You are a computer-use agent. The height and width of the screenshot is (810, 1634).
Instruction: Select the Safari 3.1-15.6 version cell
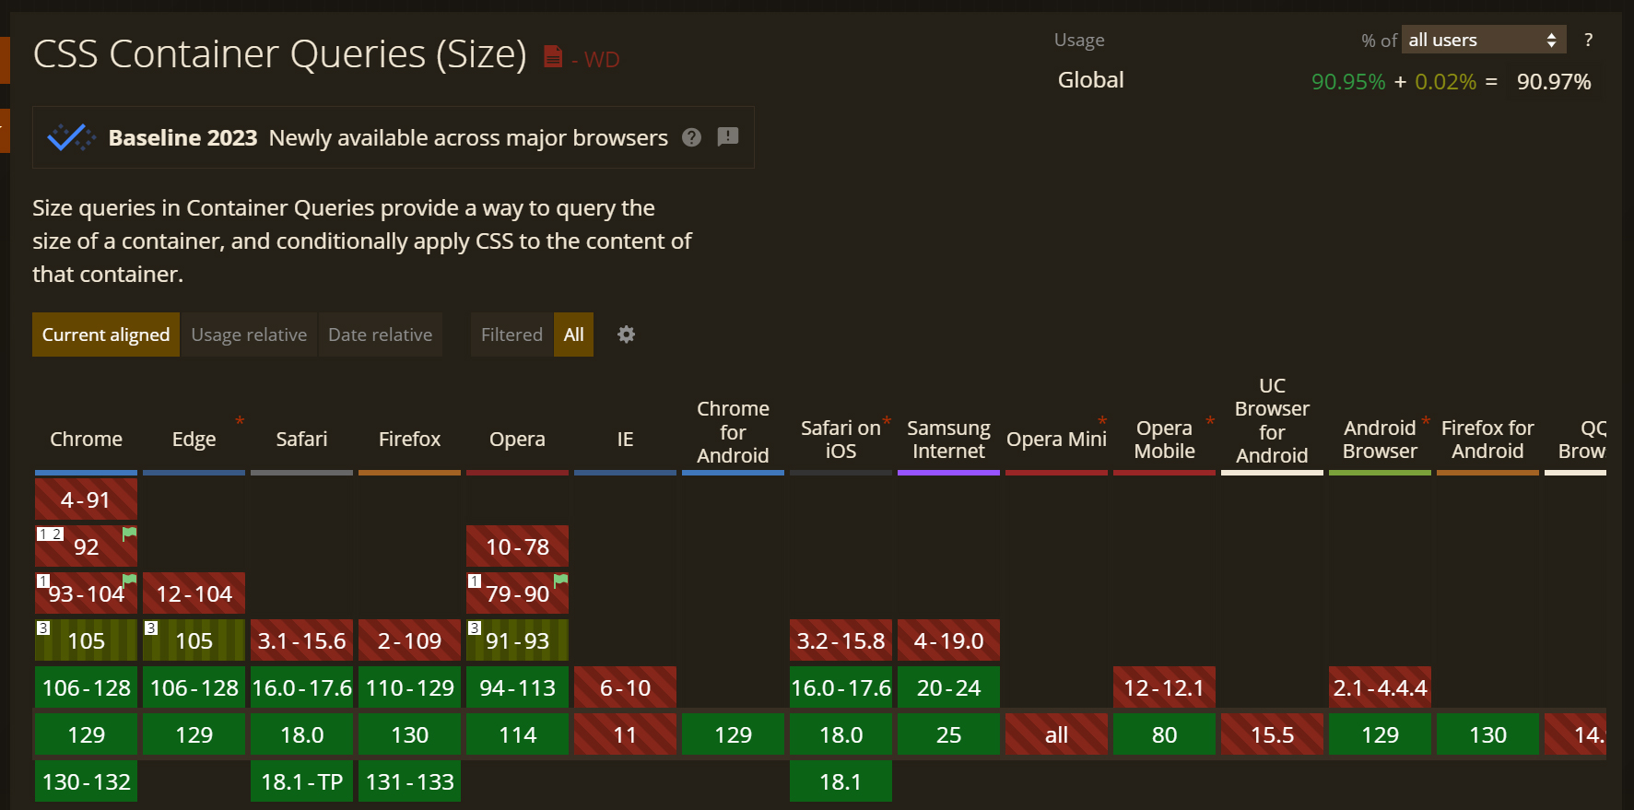pos(301,640)
